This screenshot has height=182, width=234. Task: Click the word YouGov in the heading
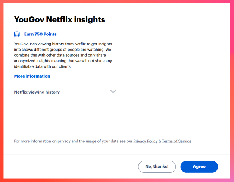(x=29, y=19)
